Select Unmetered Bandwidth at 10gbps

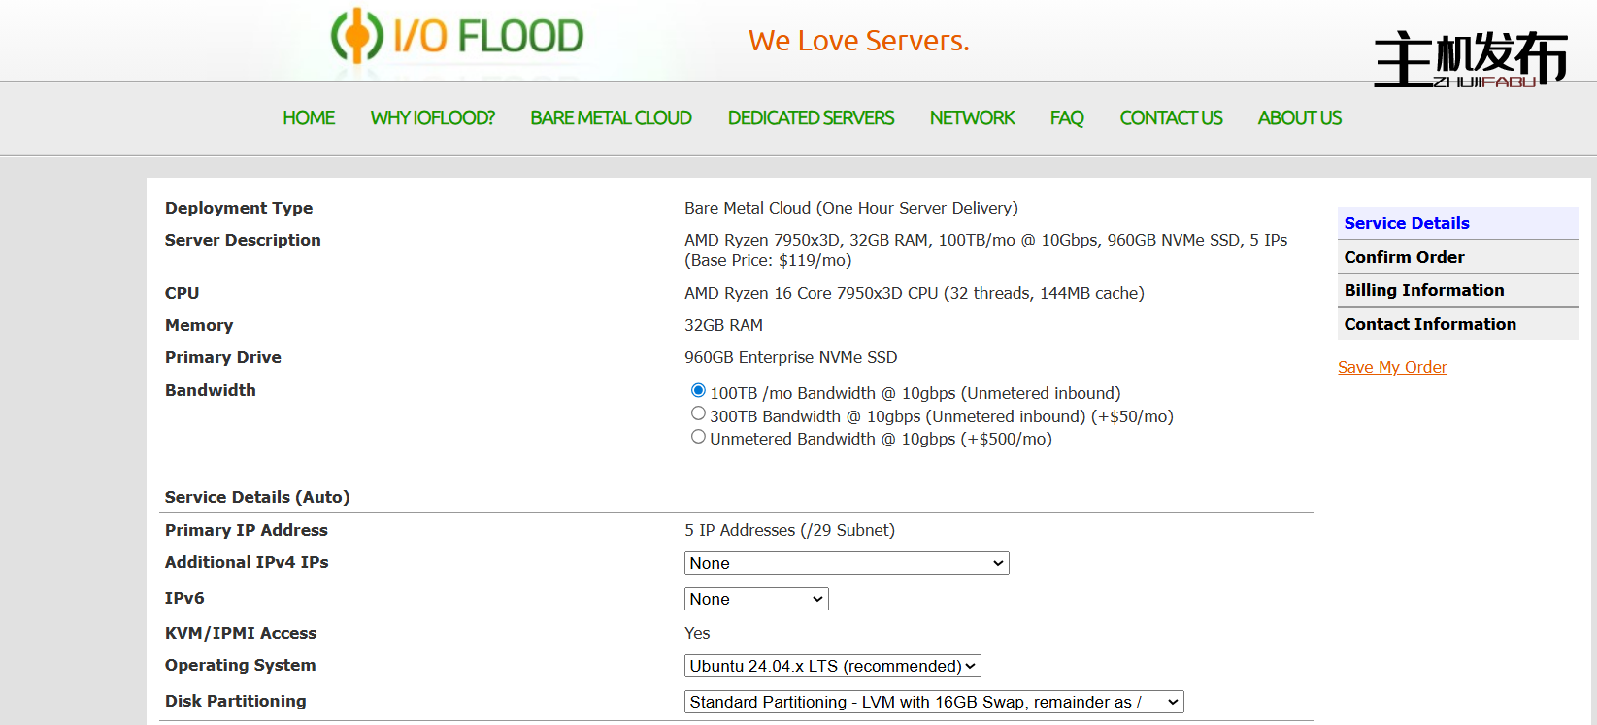point(698,438)
